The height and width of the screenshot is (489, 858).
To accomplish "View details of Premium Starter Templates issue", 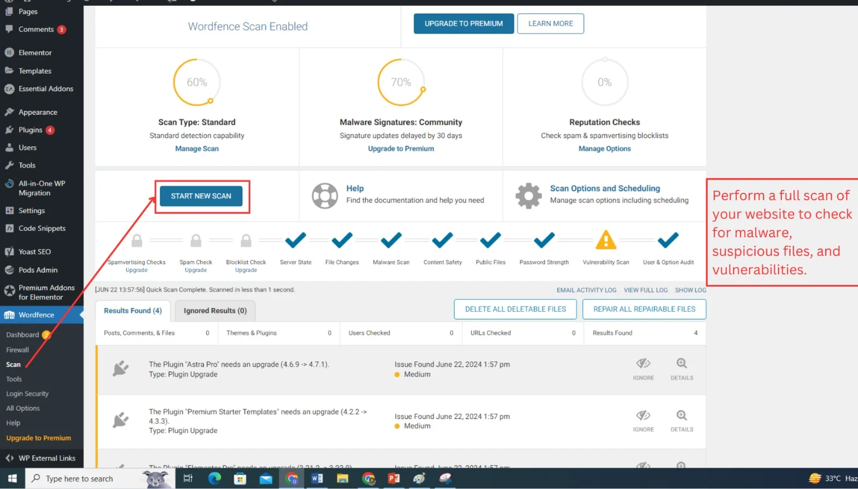I will point(682,421).
